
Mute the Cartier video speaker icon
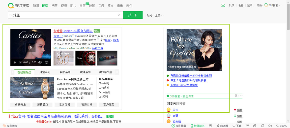[40, 62]
